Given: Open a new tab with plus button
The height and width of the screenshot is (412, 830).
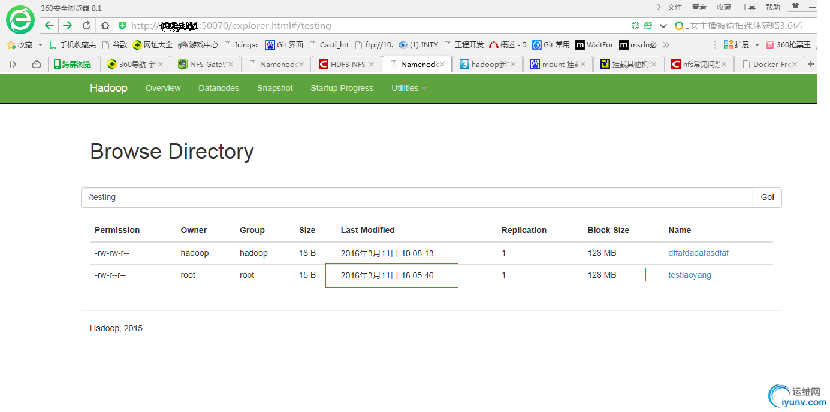Looking at the screenshot, I should (811, 64).
